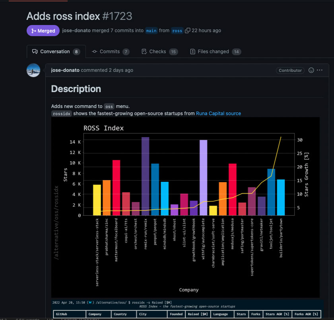Screen dimensions: 334x320
Task: Click the ROSS Index chart image
Action: (x=185, y=207)
